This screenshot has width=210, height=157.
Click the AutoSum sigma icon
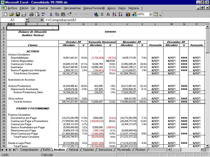(102, 14)
